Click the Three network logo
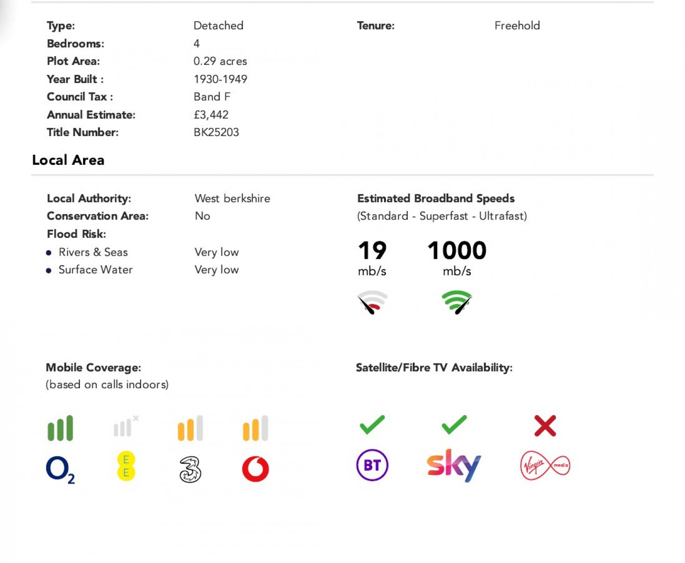 (x=190, y=469)
